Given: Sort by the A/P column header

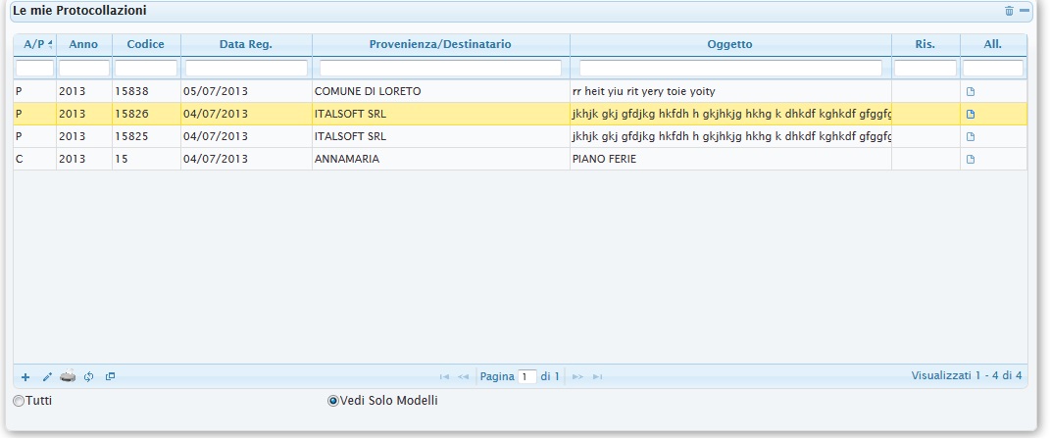Looking at the screenshot, I should tap(34, 44).
